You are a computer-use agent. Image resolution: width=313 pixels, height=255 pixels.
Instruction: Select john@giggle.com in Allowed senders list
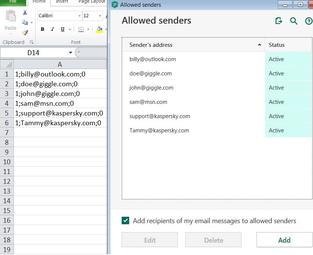pos(151,88)
